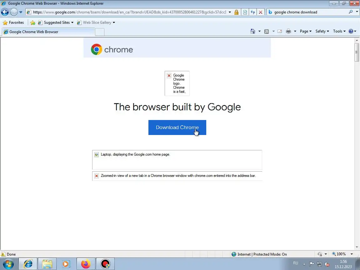Click Internet Protected Mode status text

coord(262,254)
